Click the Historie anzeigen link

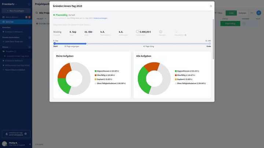click(x=100, y=18)
